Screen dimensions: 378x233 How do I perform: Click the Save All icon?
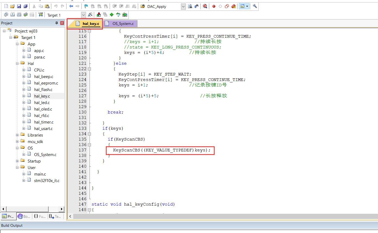click(x=26, y=6)
